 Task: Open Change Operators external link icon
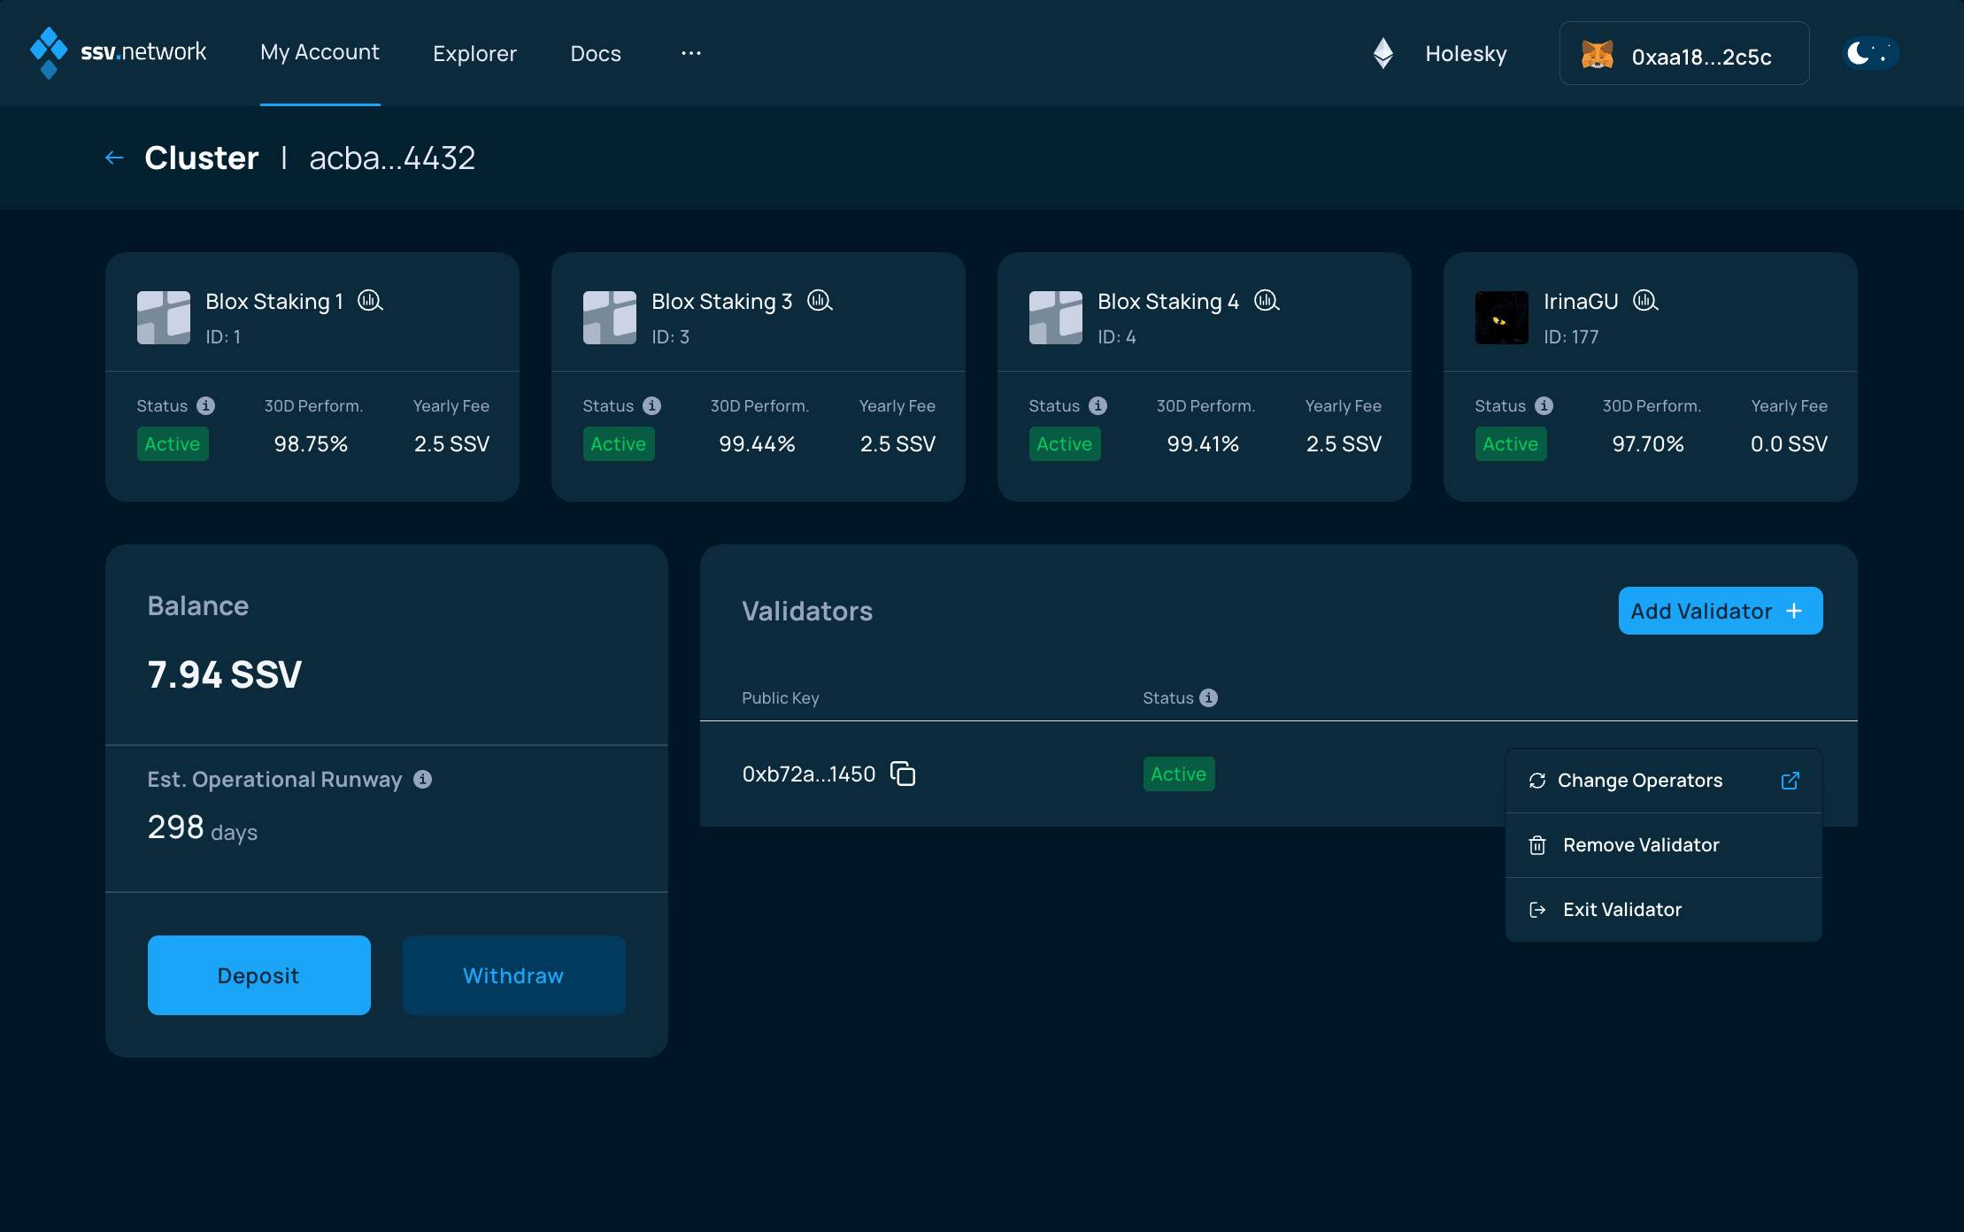click(1791, 781)
